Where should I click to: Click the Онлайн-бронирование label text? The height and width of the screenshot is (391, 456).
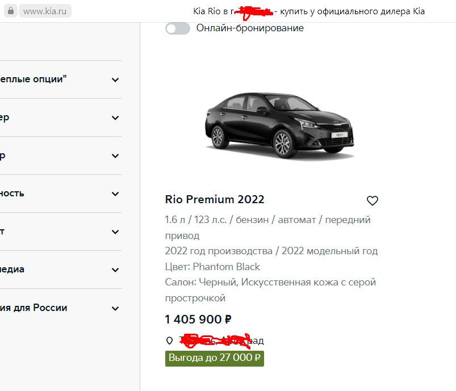click(x=250, y=28)
